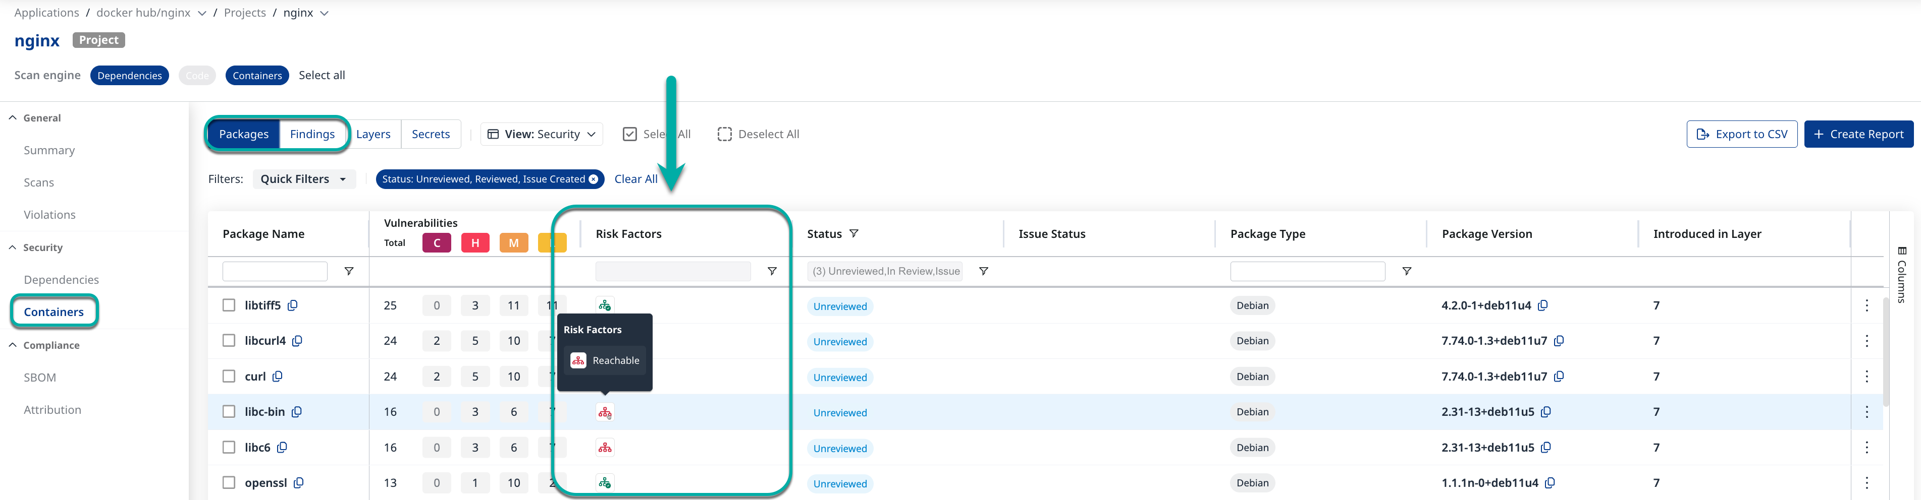The width and height of the screenshot is (1921, 500).
Task: Expand the Quick Filters dropdown
Action: coord(303,179)
